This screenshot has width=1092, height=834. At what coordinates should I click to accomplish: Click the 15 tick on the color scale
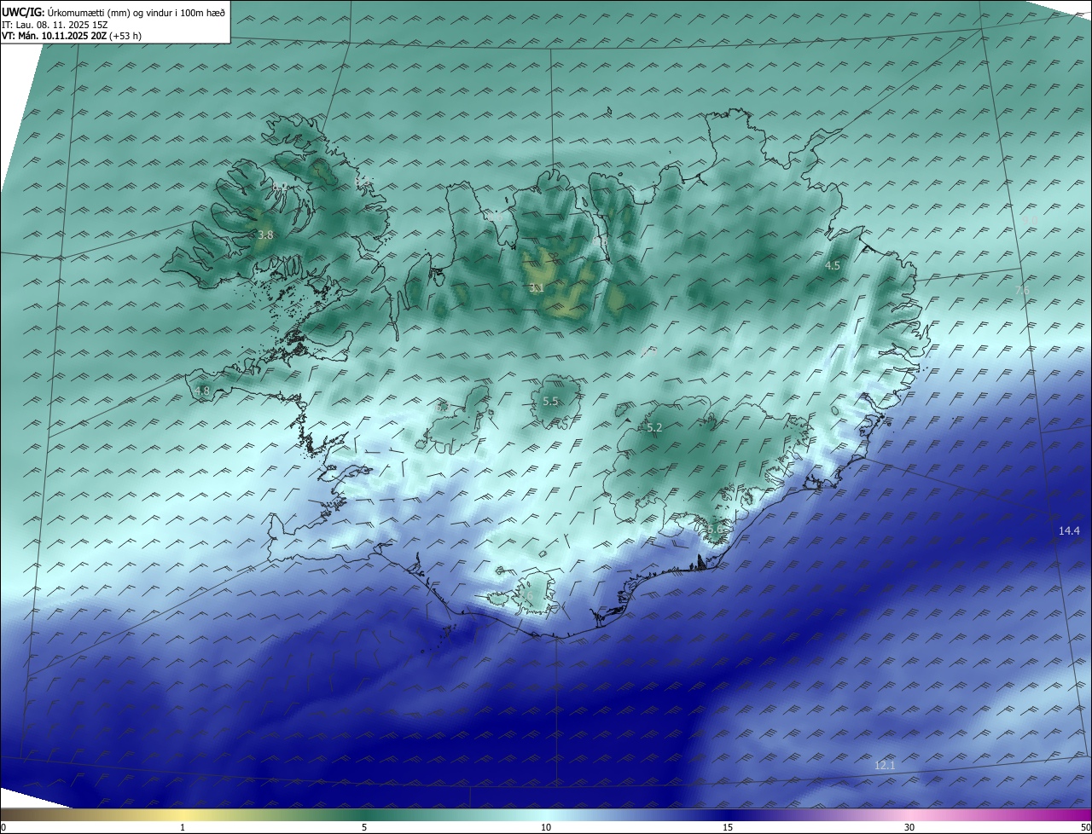coord(728,827)
